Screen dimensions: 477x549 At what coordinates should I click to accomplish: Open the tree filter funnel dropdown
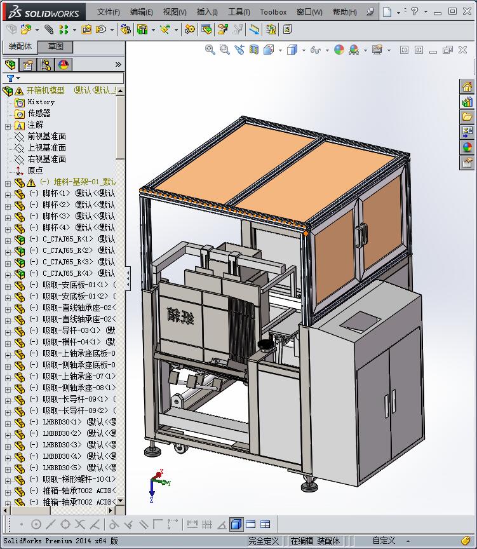(13, 78)
